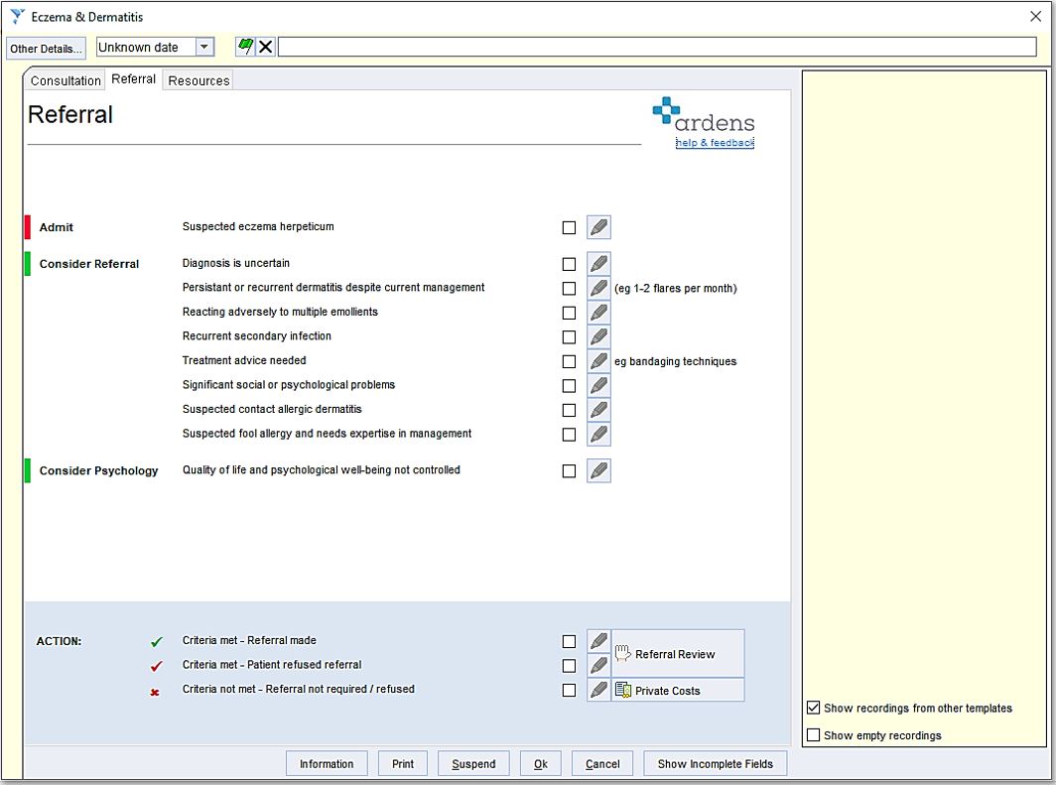Click pencil icon for Quality of life row

[598, 470]
